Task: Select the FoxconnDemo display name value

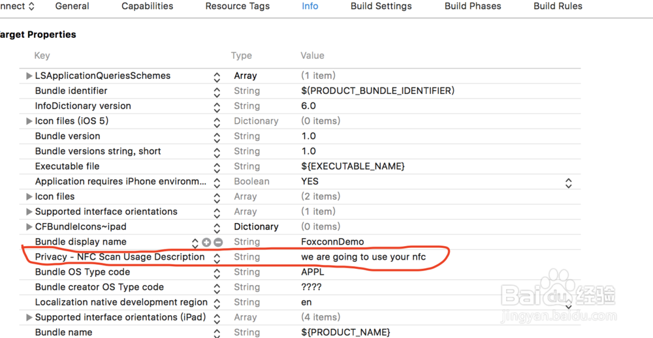Action: tap(332, 242)
